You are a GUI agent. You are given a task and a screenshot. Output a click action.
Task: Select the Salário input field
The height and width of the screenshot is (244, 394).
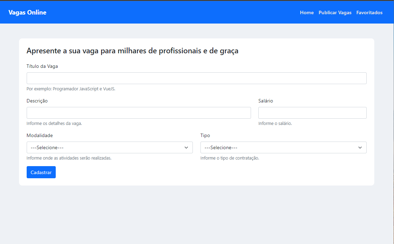[312, 112]
